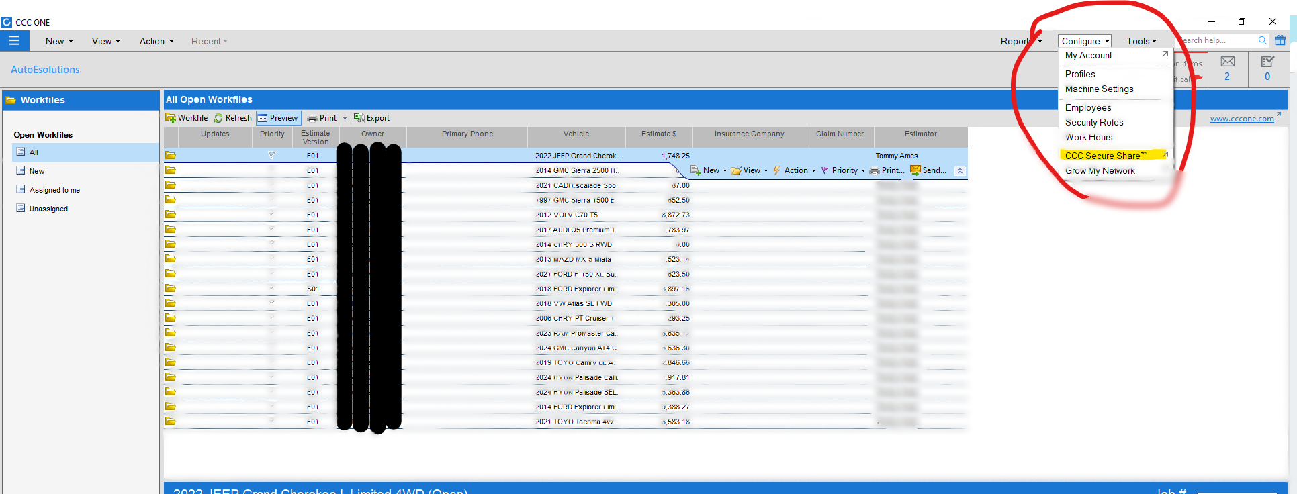
Task: Open the row action bar Action dropdown
Action: pyautogui.click(x=795, y=170)
